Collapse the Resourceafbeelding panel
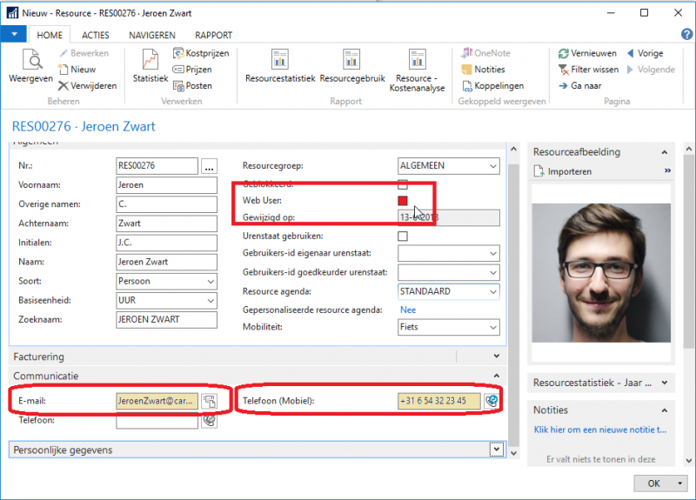 [664, 152]
